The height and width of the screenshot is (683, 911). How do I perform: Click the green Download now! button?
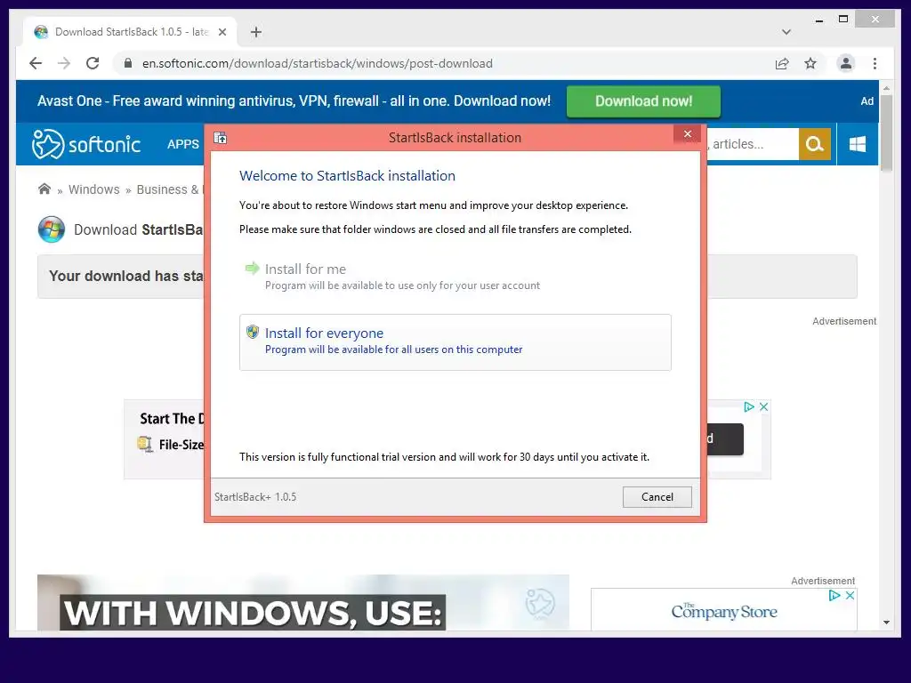pos(644,101)
